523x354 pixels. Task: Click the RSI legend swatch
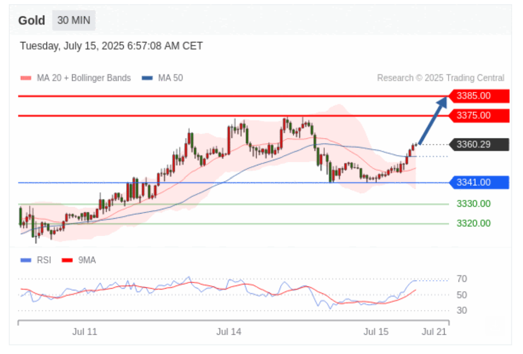click(x=26, y=260)
